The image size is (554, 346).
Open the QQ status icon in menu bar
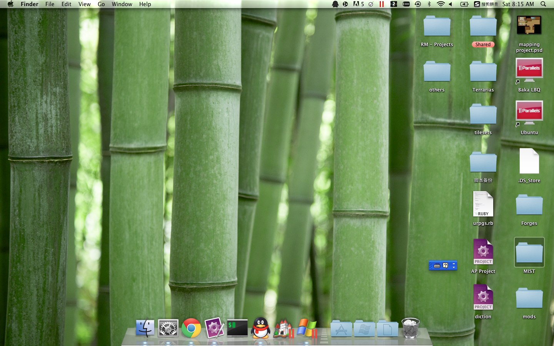pyautogui.click(x=335, y=4)
